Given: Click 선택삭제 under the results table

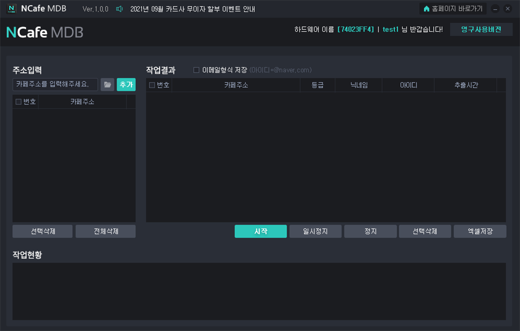Looking at the screenshot, I should coord(425,231).
